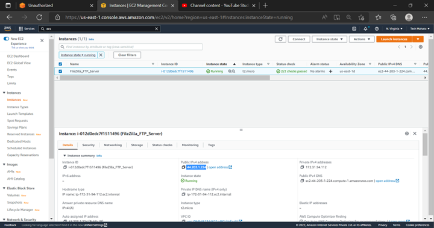Clear the AWS search box text
Screen dimensions: 434x228
[x=156, y=29]
